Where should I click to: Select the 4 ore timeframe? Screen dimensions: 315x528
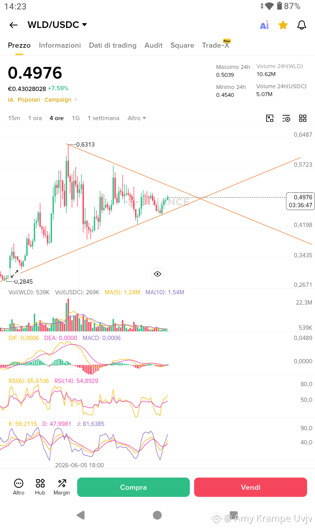(57, 118)
